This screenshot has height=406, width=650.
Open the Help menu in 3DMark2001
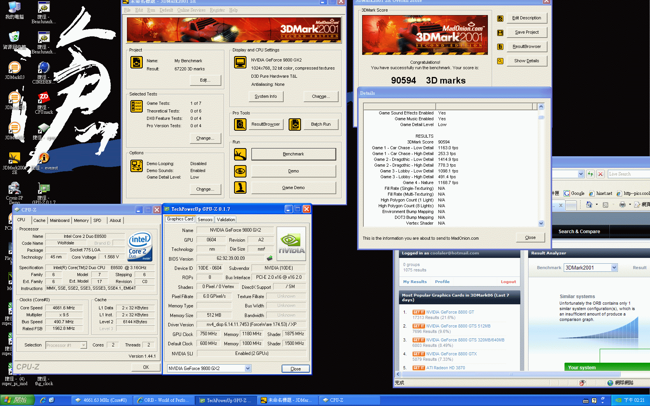233,10
